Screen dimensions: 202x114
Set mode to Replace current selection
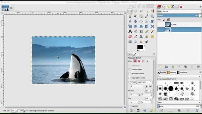tap(135, 61)
